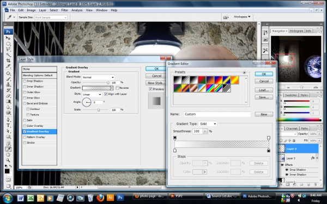Screen dimensions: 327x204
Task: Click OK in the Gradient Editor
Action: coord(264,74)
